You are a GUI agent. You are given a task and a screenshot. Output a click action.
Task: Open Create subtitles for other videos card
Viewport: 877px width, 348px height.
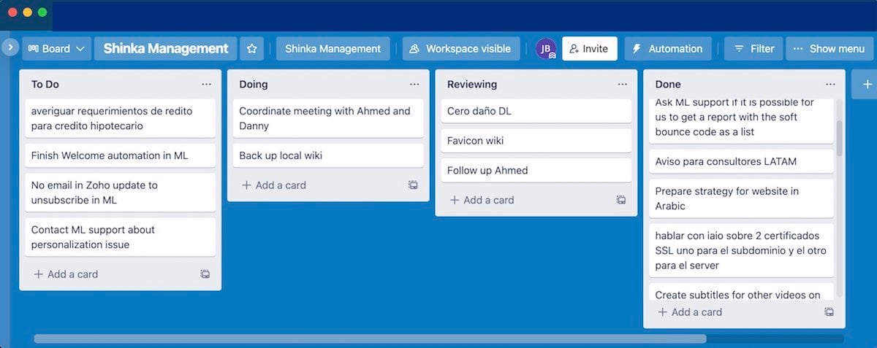pos(741,293)
